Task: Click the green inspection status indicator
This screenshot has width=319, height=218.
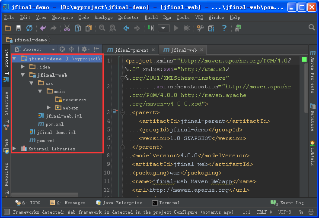Action: coord(304,59)
